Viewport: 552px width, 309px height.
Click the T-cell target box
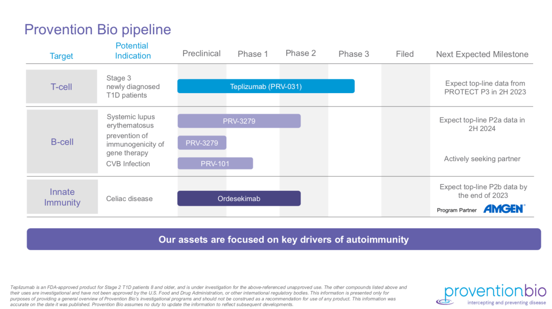(x=61, y=87)
